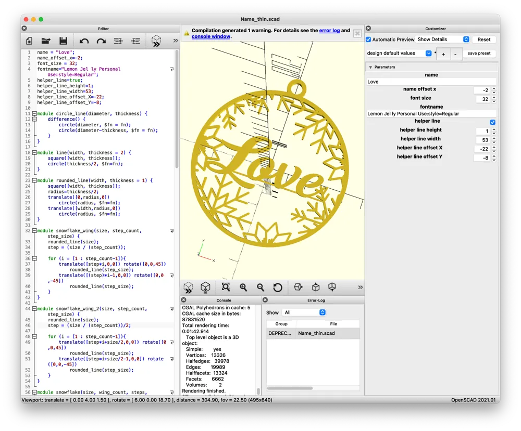
Task: Save the file with the floppy disk icon
Action: (x=63, y=41)
